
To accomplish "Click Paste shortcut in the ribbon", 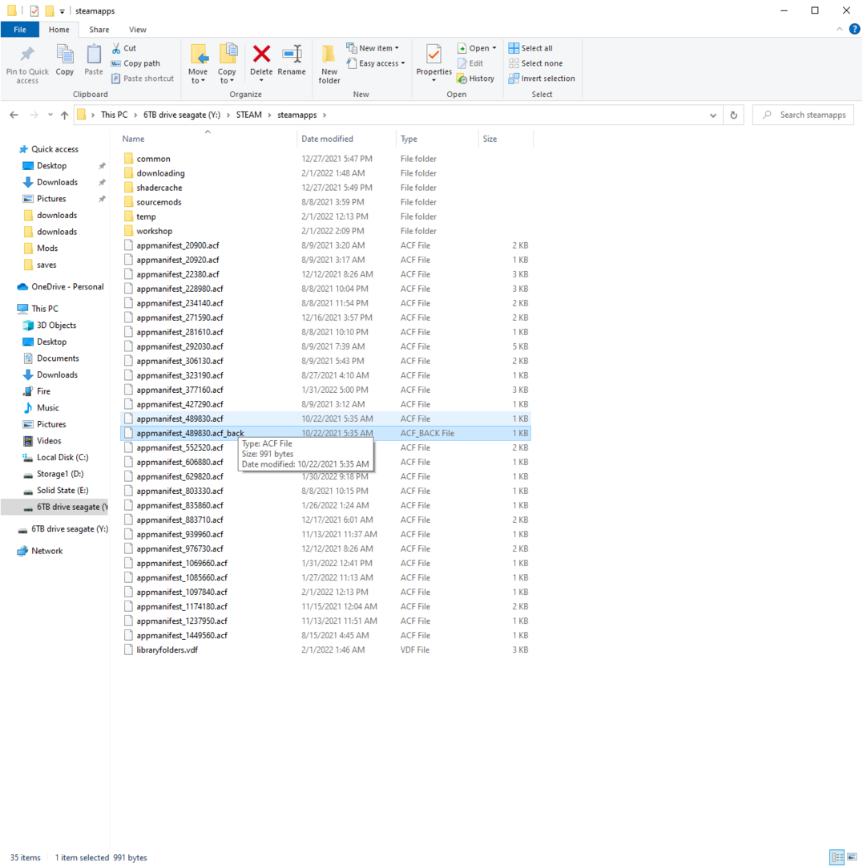I will point(143,79).
